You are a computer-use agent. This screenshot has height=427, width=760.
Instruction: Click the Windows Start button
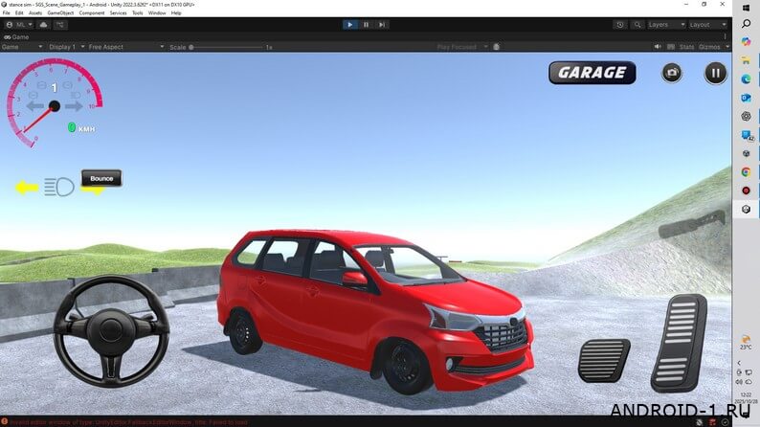(x=747, y=9)
